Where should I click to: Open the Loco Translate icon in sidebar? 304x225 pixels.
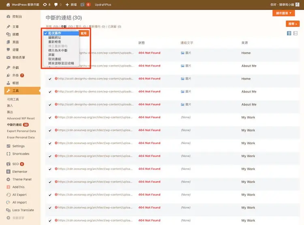(x=9, y=210)
